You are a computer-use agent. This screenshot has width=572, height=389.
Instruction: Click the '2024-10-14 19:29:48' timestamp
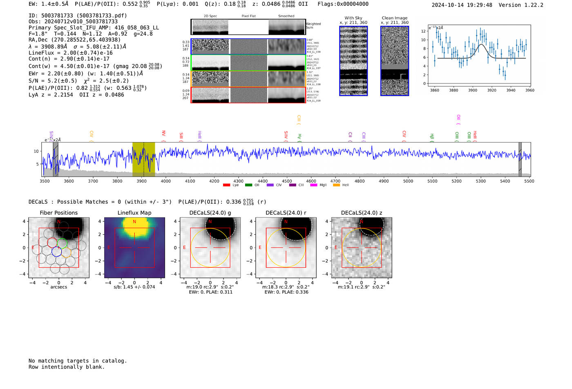[462, 5]
